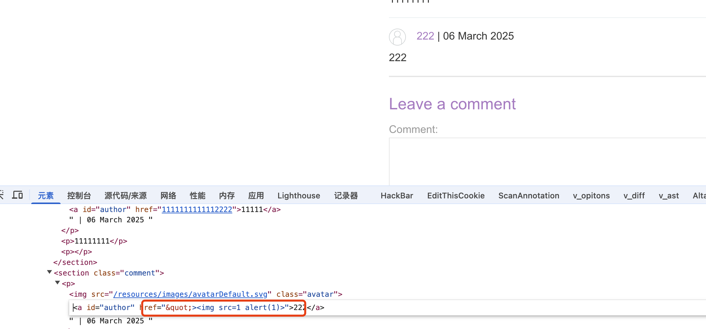
Task: Click the 1111111111112222 href link
Action: pos(197,210)
